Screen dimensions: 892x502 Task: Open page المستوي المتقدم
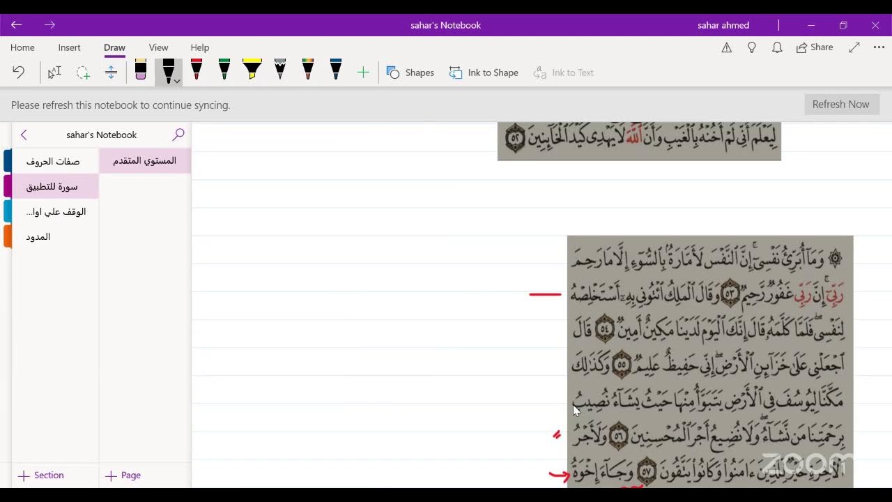pos(145,160)
